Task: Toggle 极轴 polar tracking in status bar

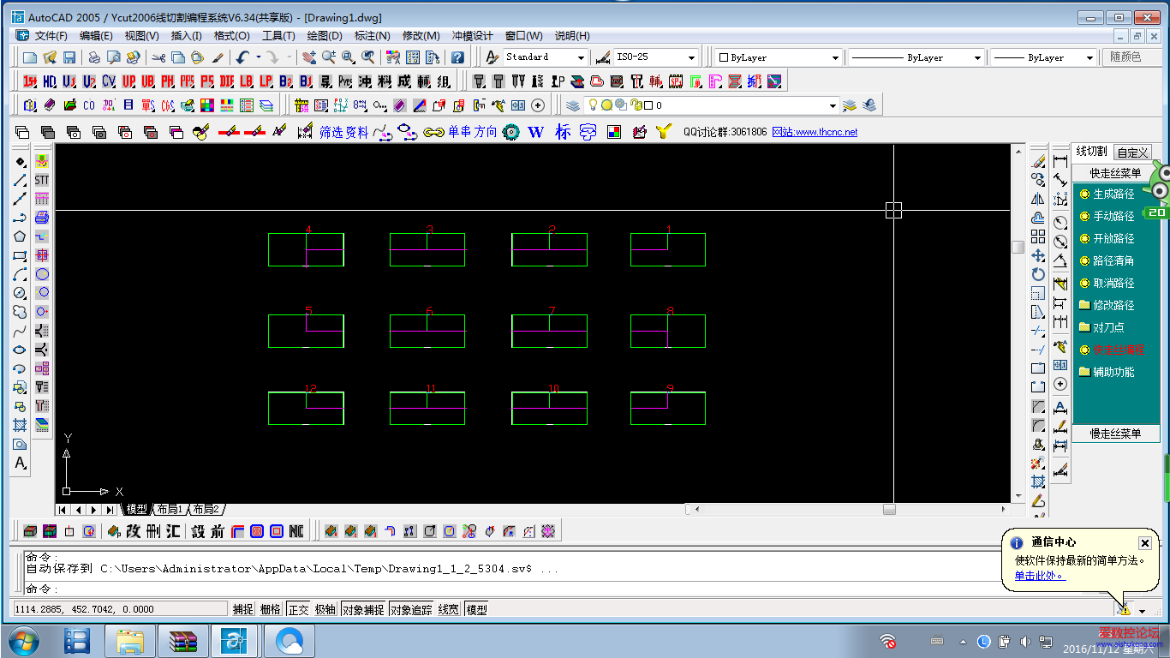Action: [x=325, y=609]
